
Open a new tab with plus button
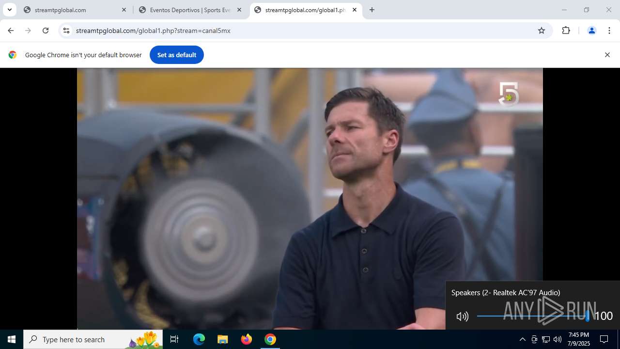click(372, 10)
